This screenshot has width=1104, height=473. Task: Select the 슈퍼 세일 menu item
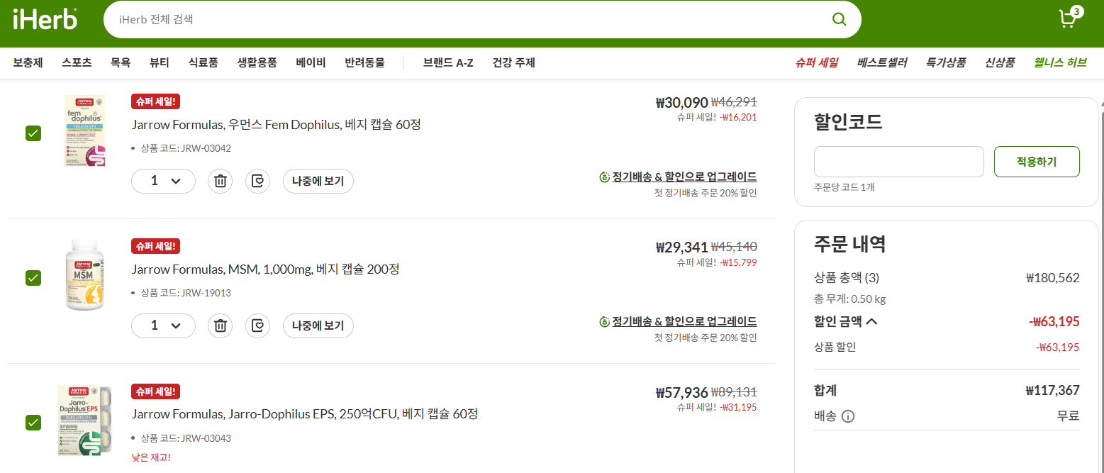click(816, 62)
